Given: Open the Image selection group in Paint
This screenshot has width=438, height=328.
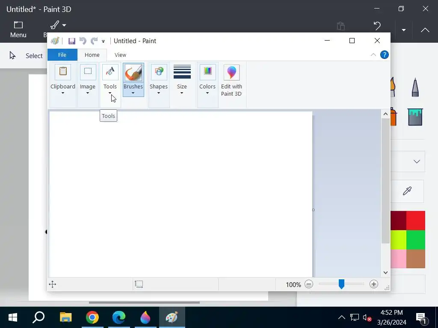Looking at the screenshot, I should (x=88, y=72).
